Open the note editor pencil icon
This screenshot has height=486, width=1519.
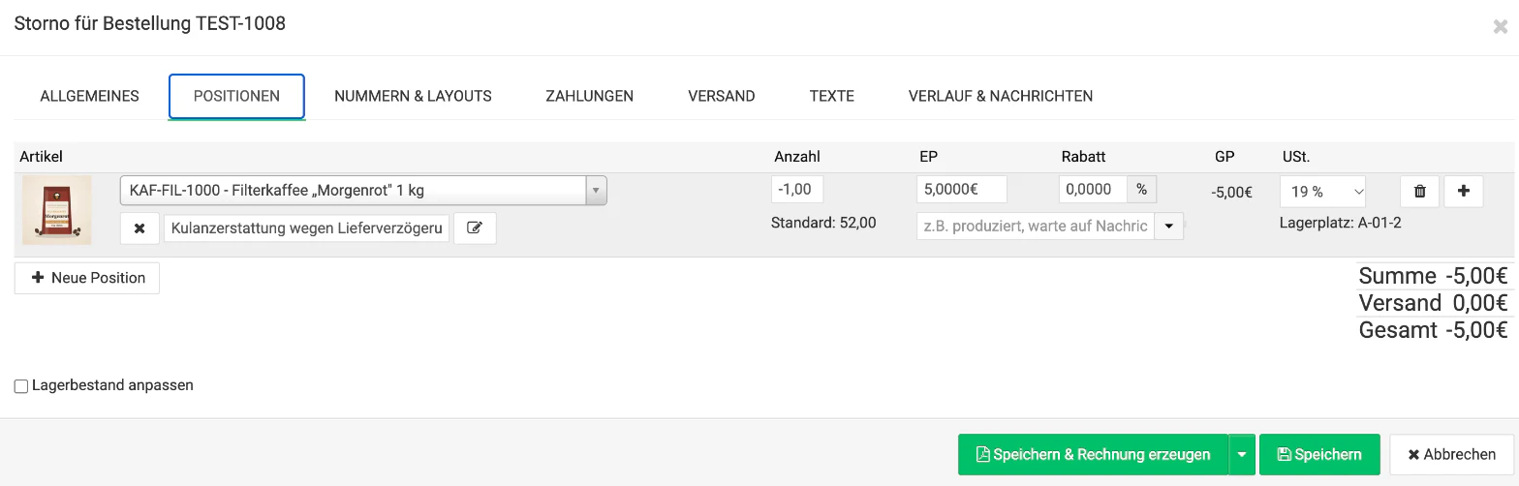tap(475, 228)
